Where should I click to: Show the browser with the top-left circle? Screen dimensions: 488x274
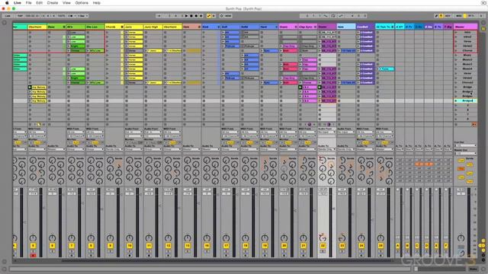pyautogui.click(x=5, y=23)
